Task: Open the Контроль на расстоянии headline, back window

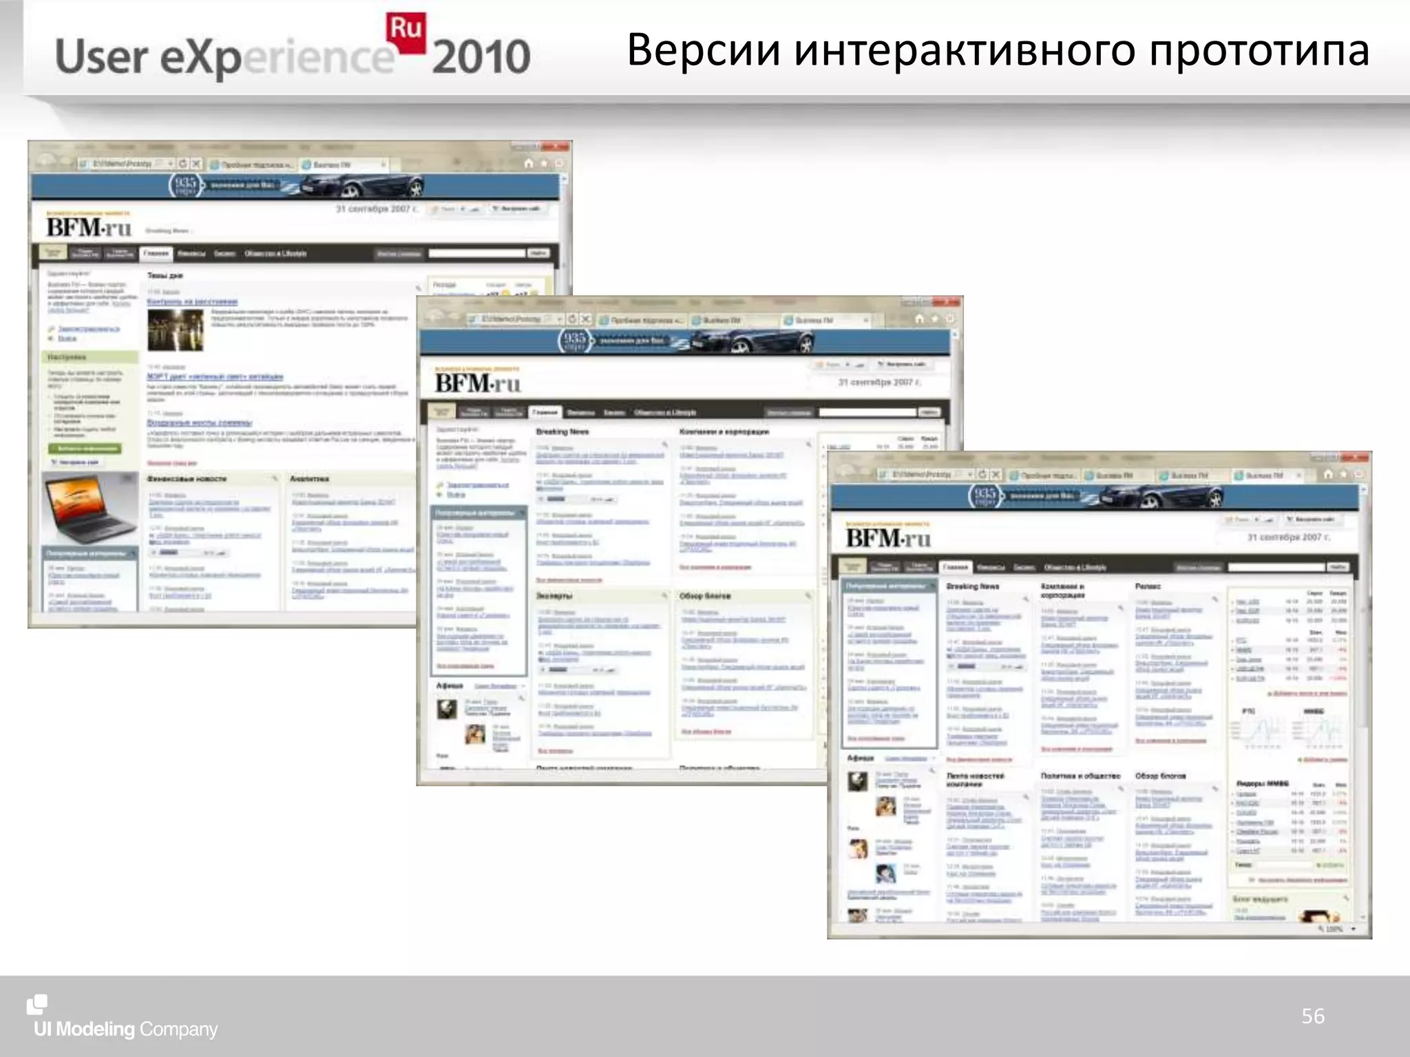Action: coord(192,301)
